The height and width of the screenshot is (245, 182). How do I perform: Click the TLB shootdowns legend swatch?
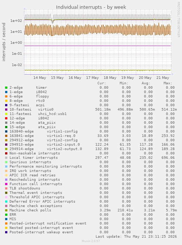(x=6, y=188)
